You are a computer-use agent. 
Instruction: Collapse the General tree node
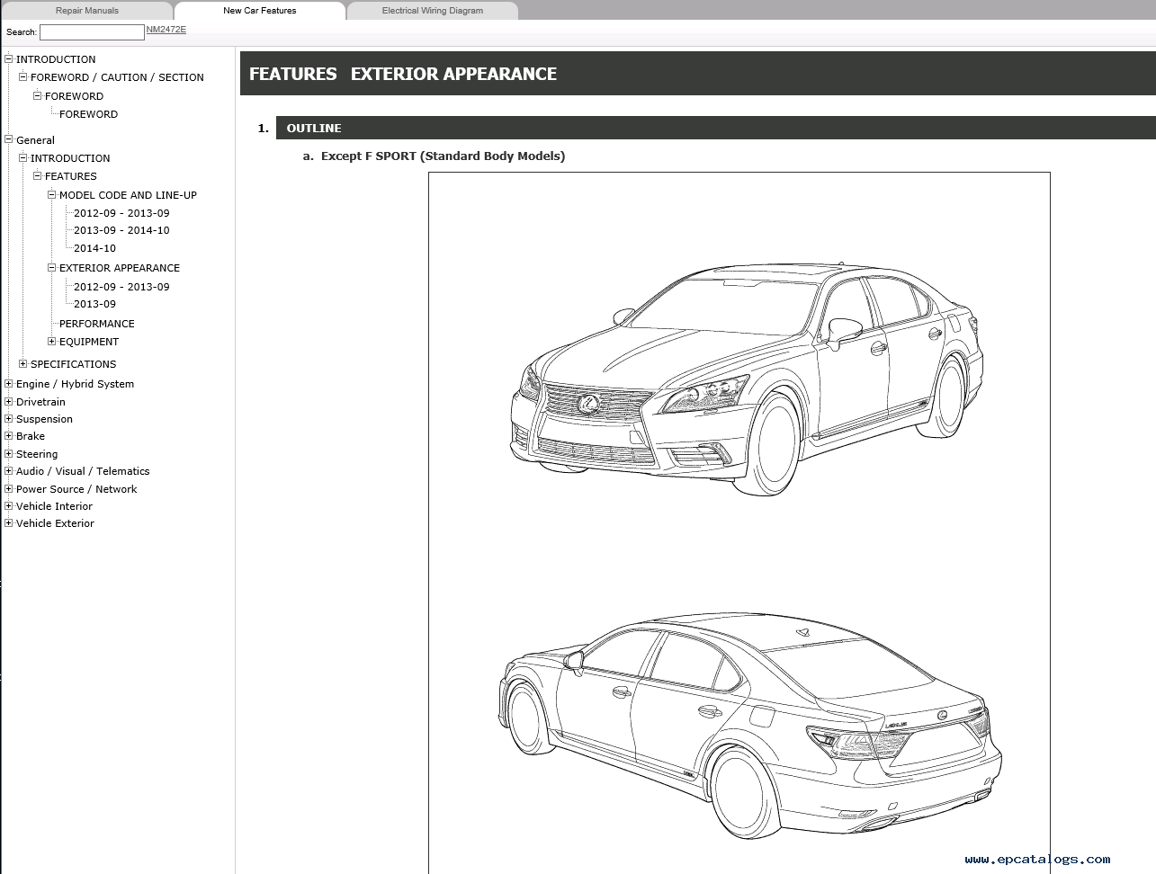coord(9,139)
